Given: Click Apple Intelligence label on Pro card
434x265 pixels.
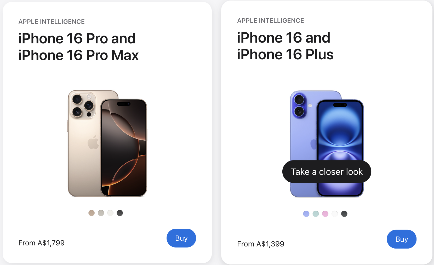Looking at the screenshot, I should click(52, 22).
